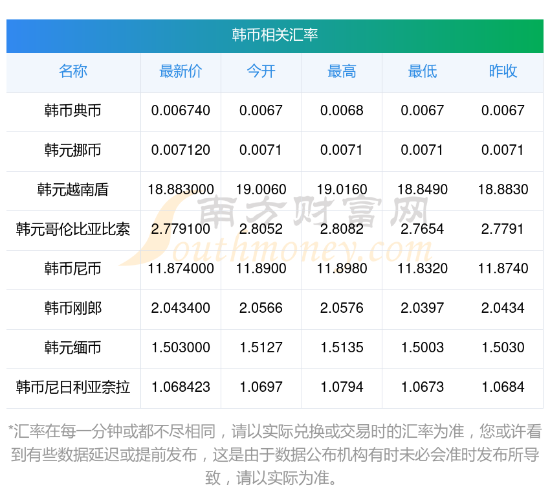The height and width of the screenshot is (498, 550).
Task: Click the value 2.779100
Action: point(181,229)
